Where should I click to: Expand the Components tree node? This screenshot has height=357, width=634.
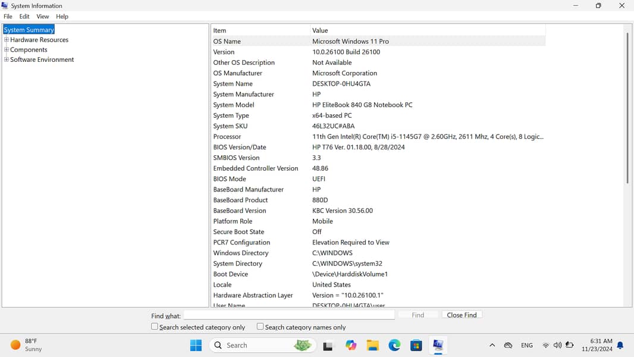pos(7,49)
